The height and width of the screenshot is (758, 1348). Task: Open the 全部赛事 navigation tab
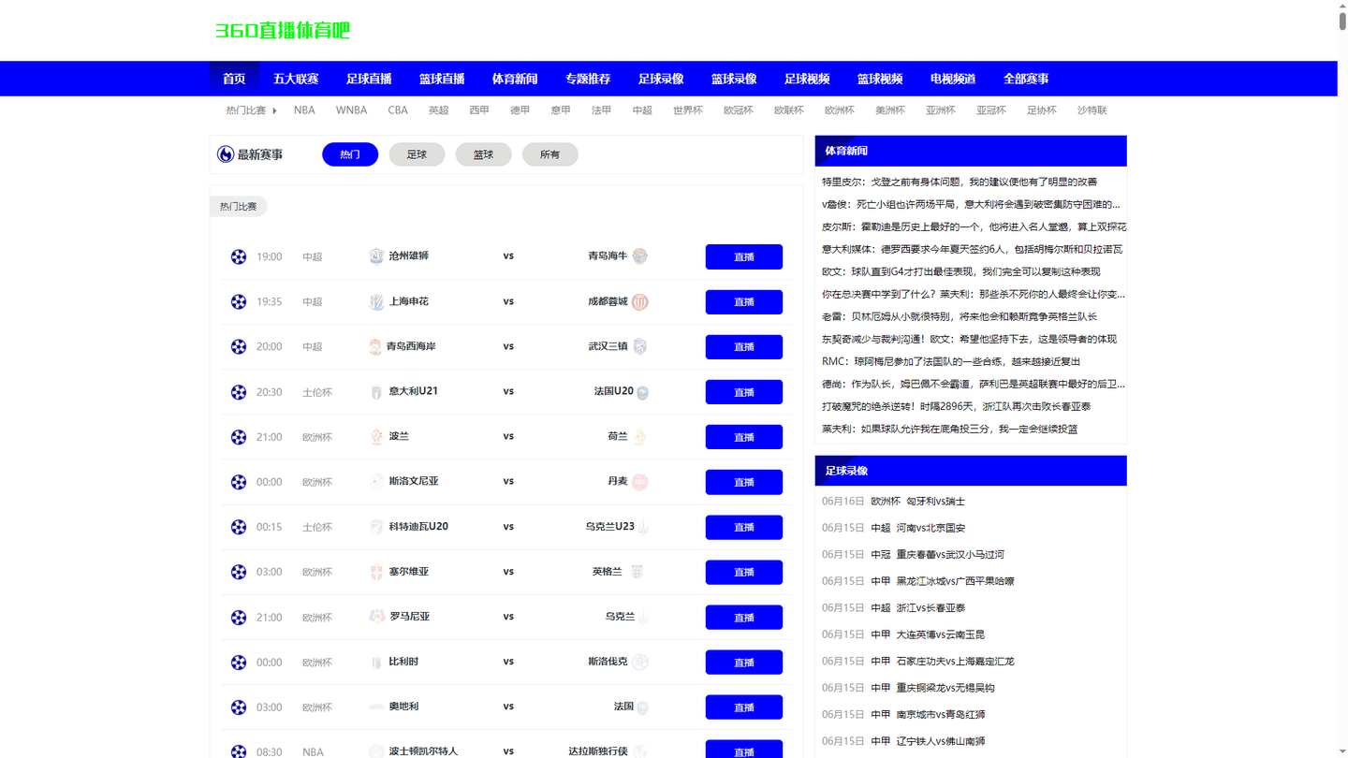coord(1026,79)
